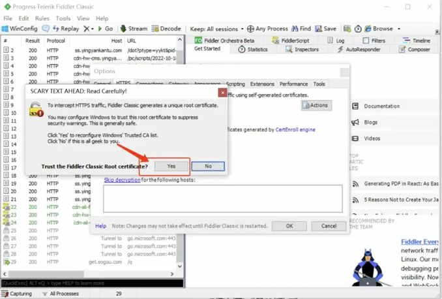The width and height of the screenshot is (442, 299).
Task: Expand the Keep: All sessions dropdown
Action: click(x=216, y=29)
